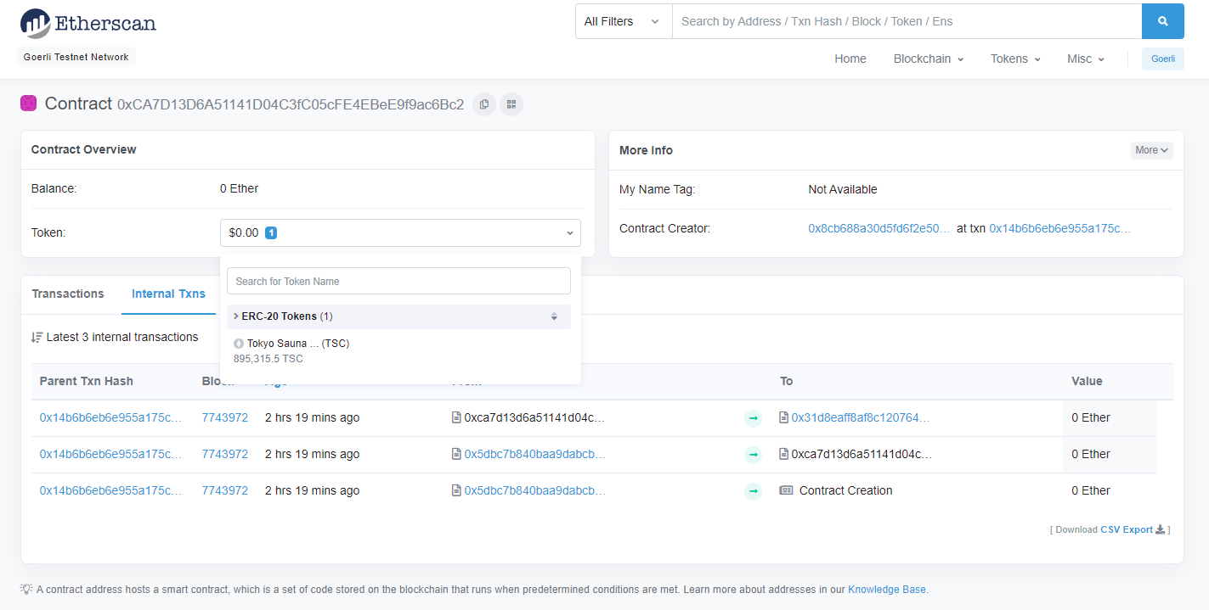Open first row parent txn hash
The height and width of the screenshot is (610, 1209).
click(x=110, y=417)
